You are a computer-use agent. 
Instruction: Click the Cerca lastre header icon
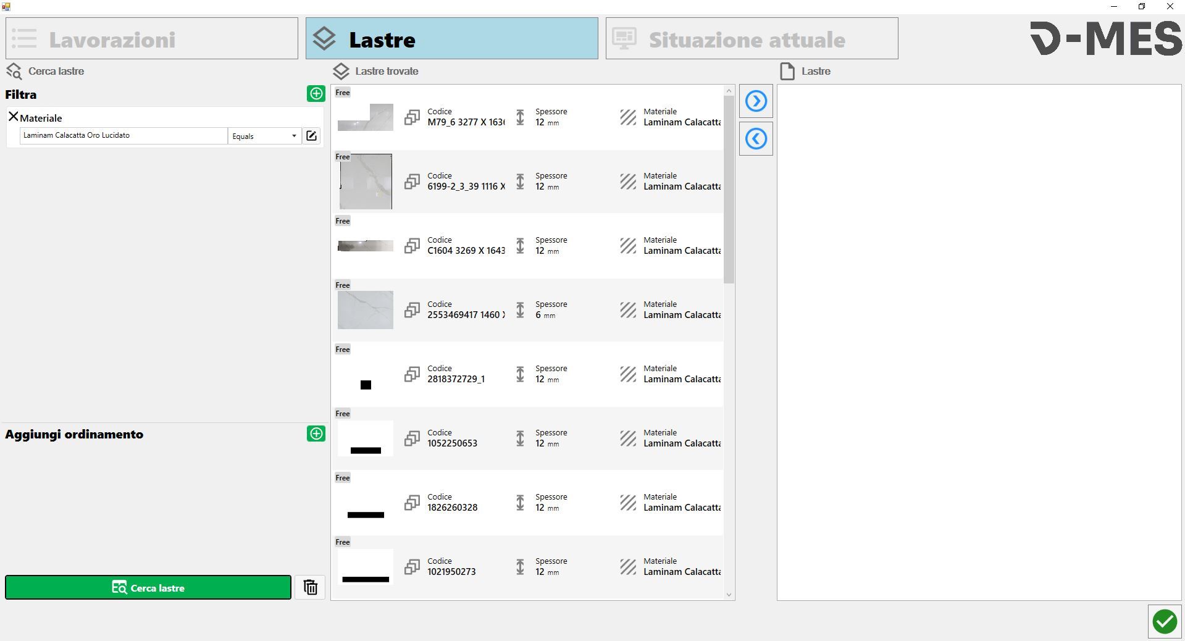(14, 71)
